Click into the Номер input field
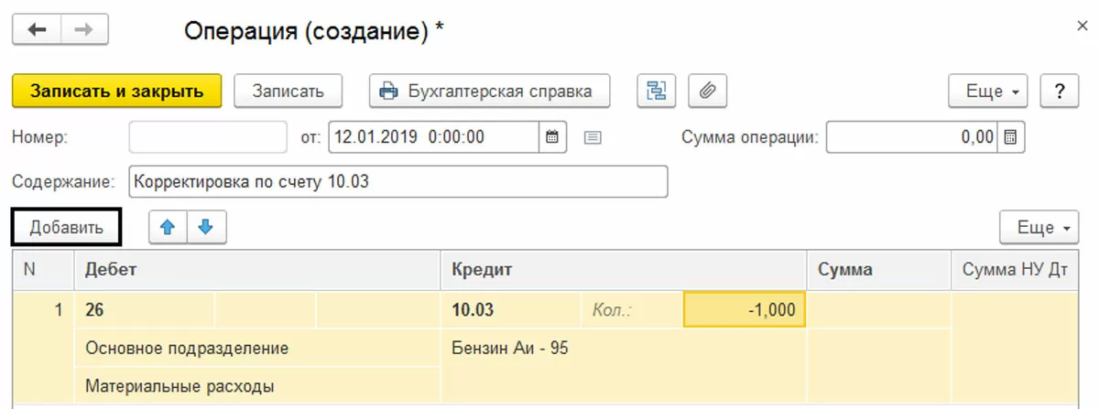Image resolution: width=1099 pixels, height=409 pixels. point(208,138)
